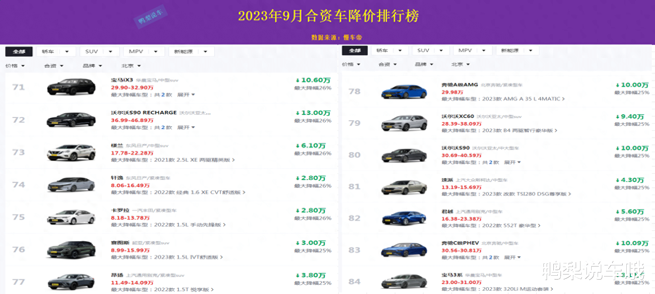Click the 奔驰A级AMG car thumbnail
655x294 pixels.
(404, 92)
